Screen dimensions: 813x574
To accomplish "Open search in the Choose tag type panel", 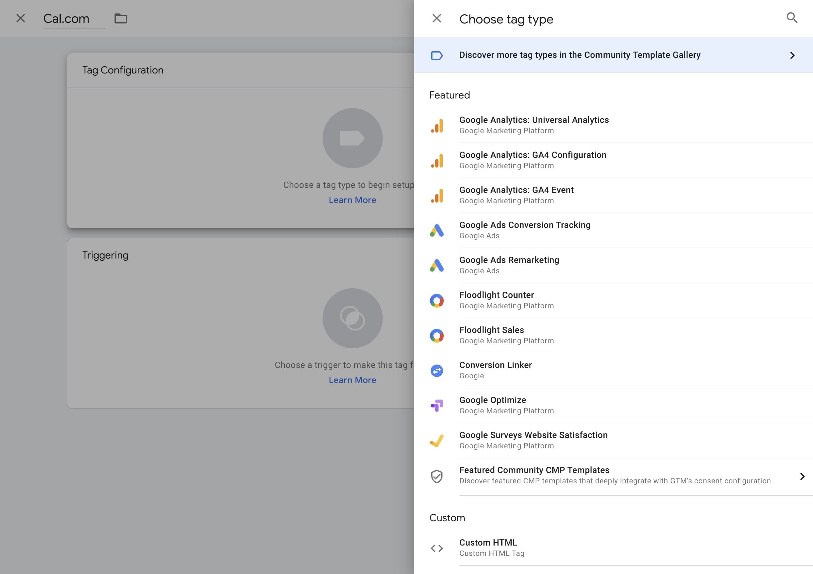I will coord(792,17).
